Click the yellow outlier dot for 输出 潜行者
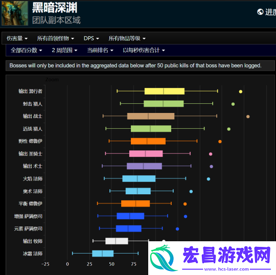Screen dimensions: 276x275 tap(241, 91)
